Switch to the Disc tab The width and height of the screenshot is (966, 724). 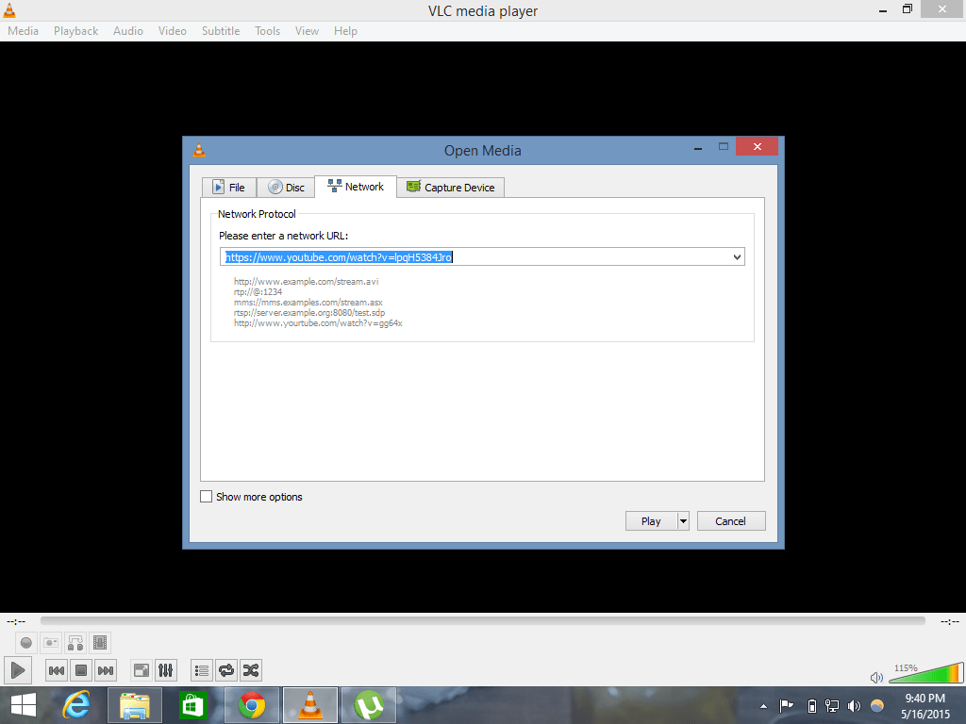pos(286,188)
